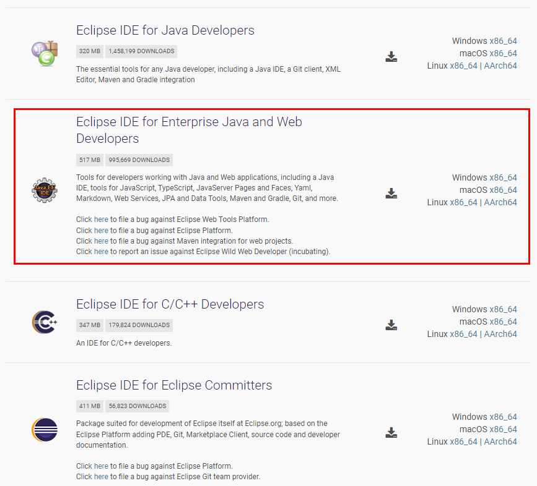Image resolution: width=537 pixels, height=486 pixels.
Task: Click the 179,824 DOWNLOADS badge
Action: tap(139, 325)
